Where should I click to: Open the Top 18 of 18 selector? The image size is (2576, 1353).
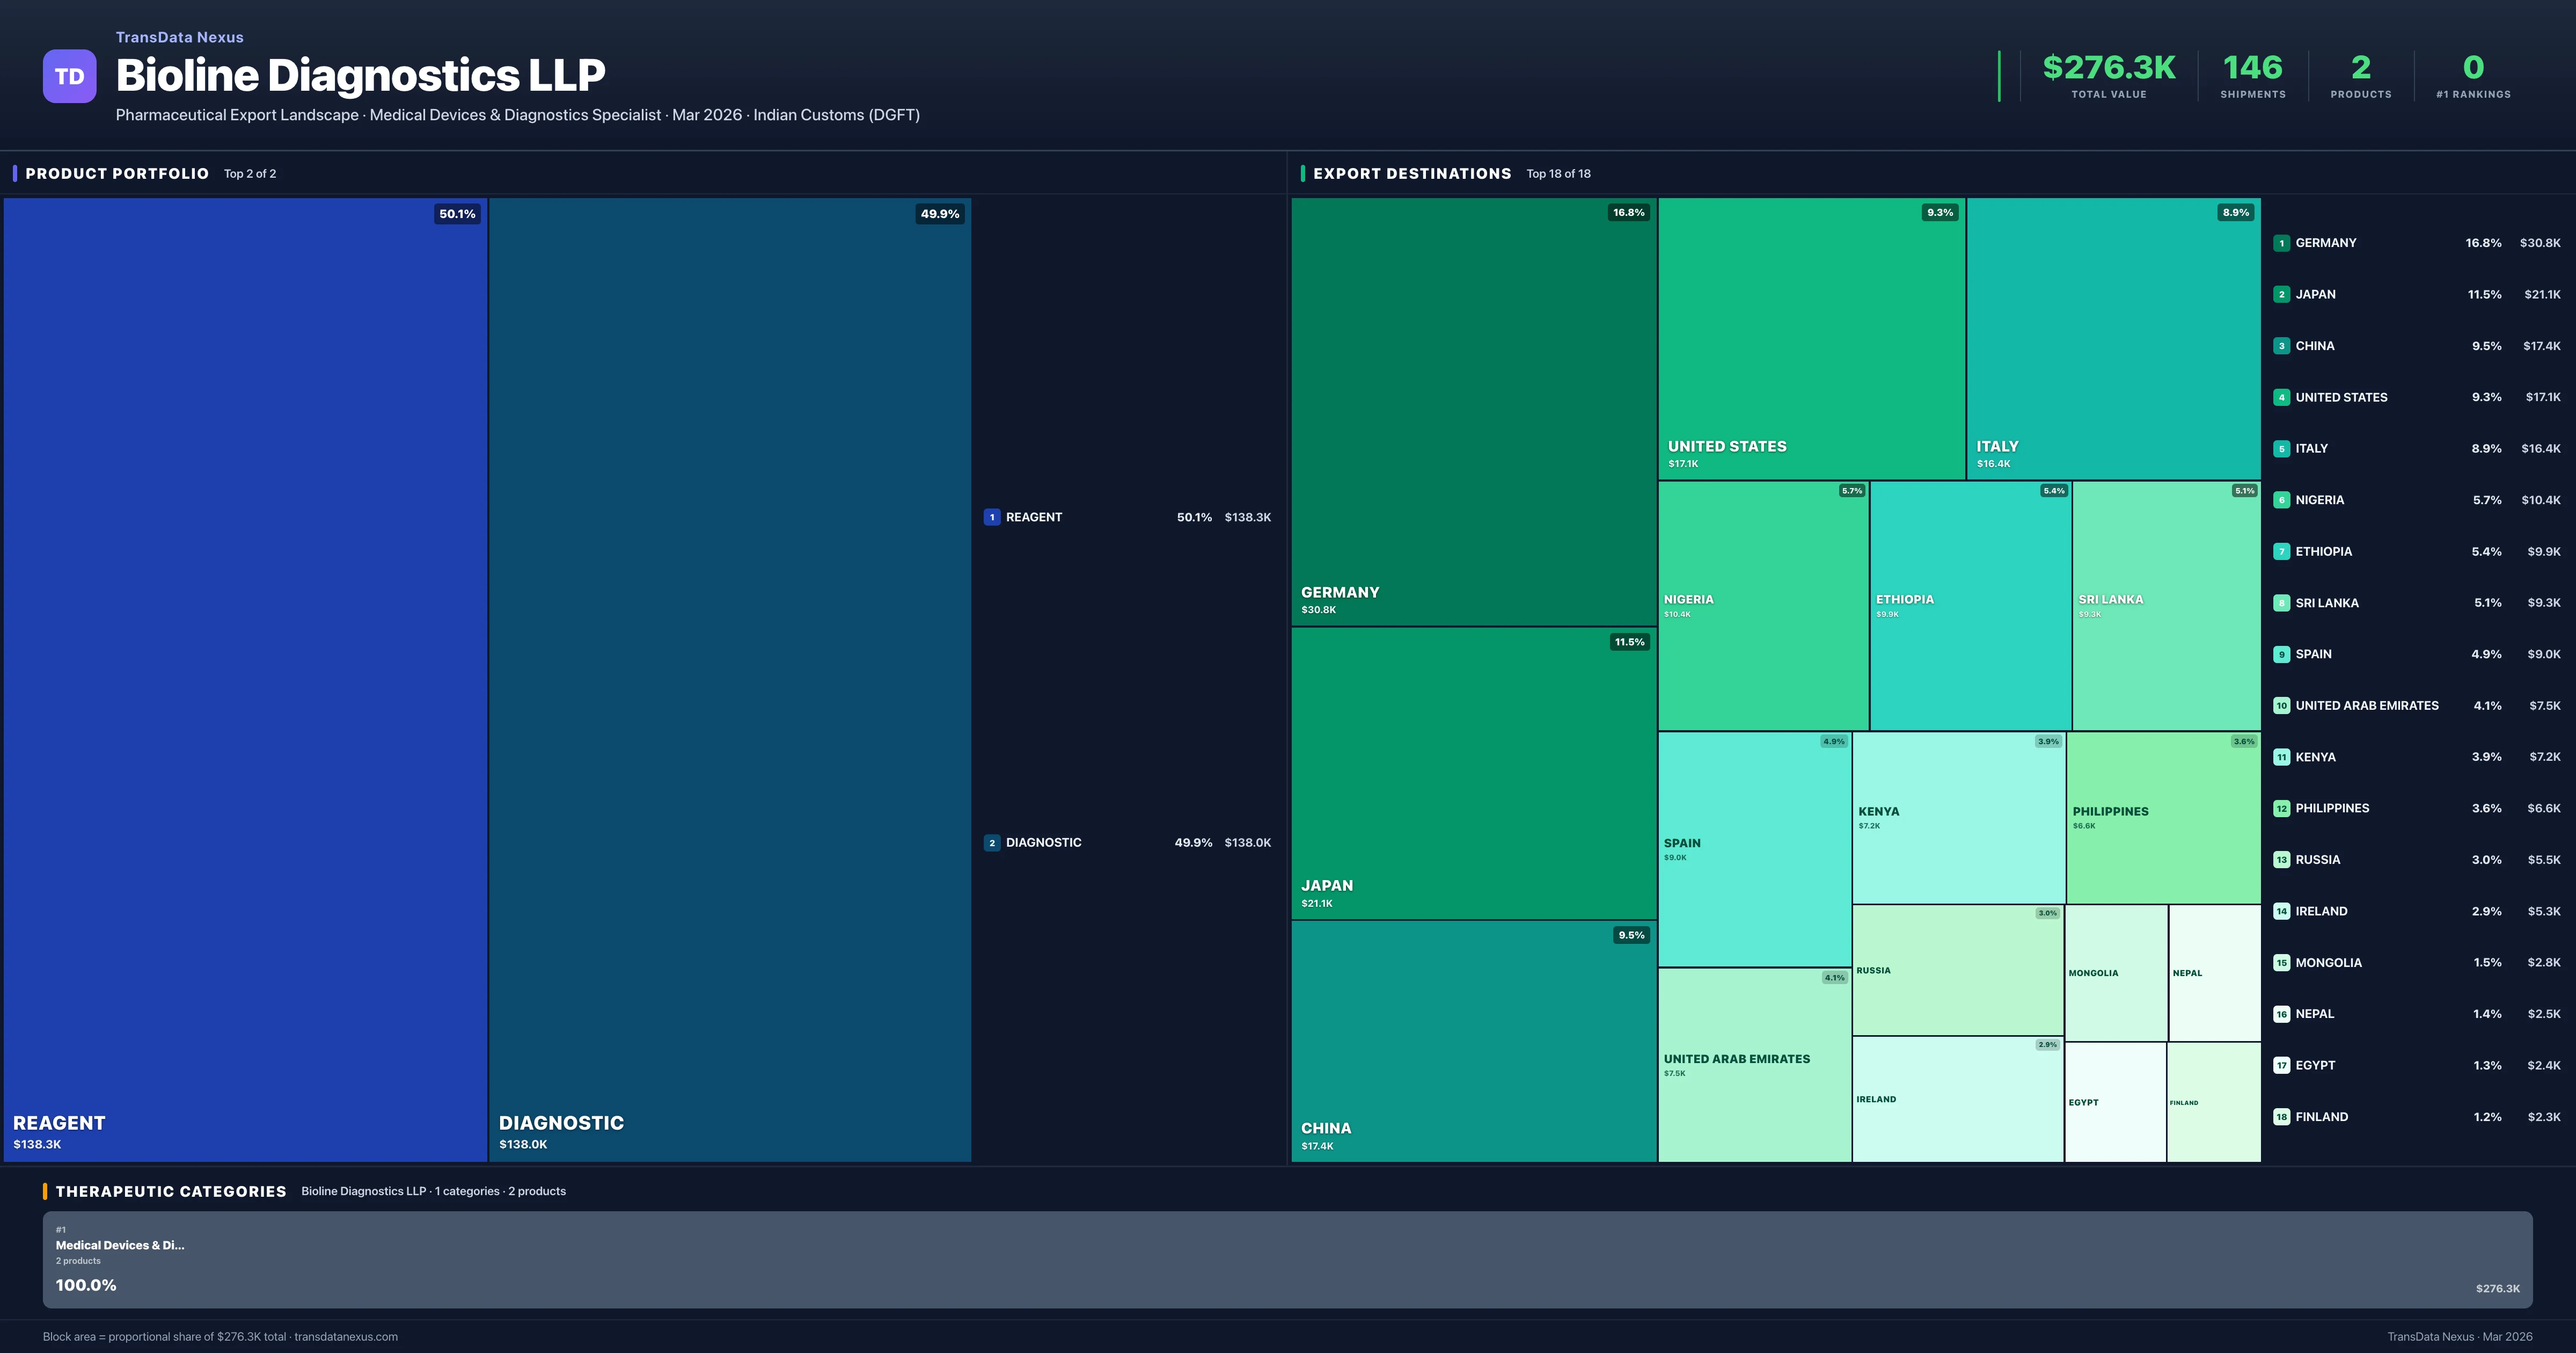pos(1558,173)
